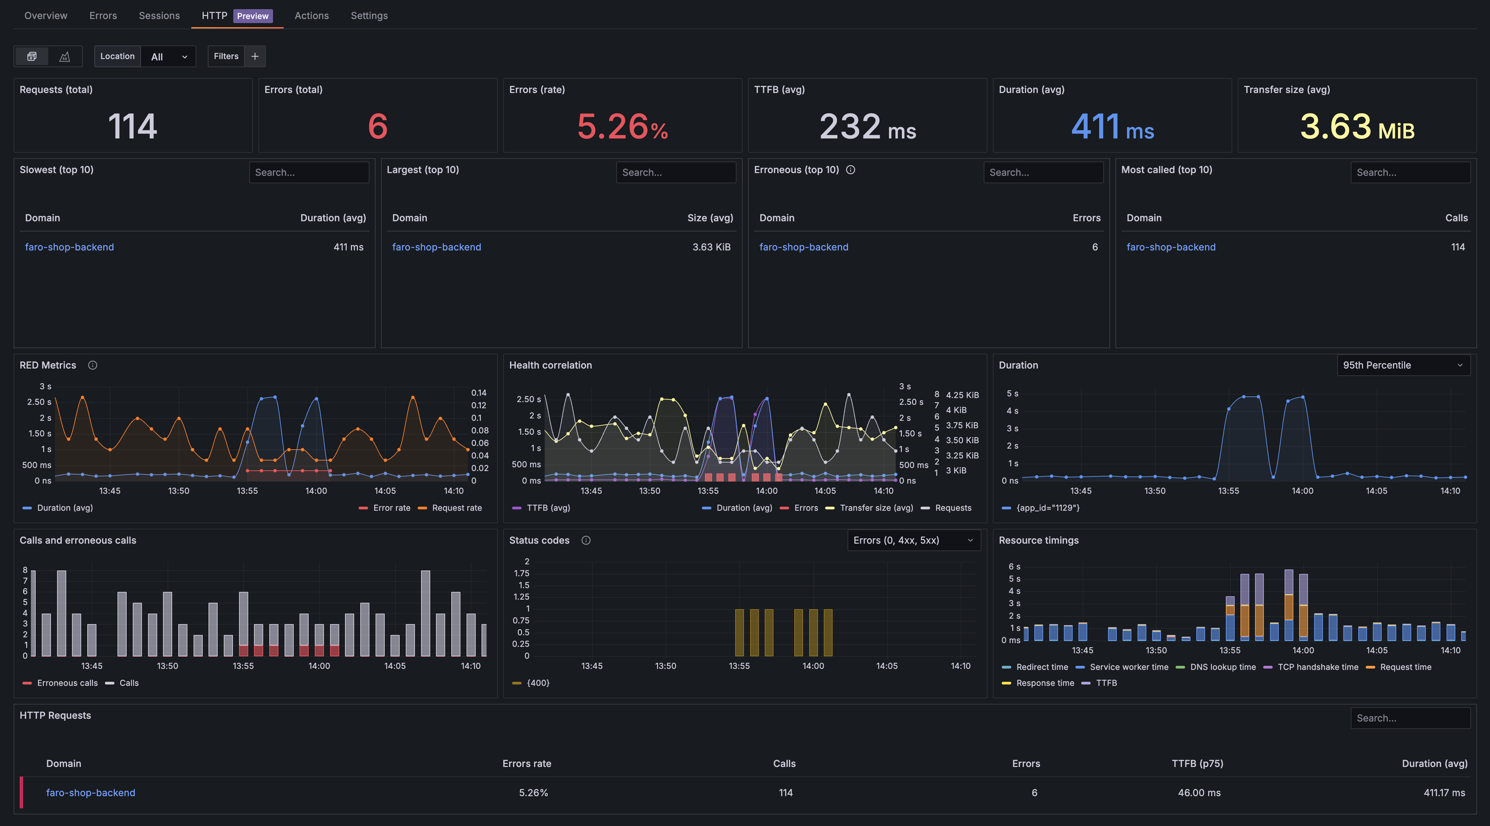This screenshot has height=826, width=1490.
Task: Select the browser data source icon
Action: [x=32, y=56]
